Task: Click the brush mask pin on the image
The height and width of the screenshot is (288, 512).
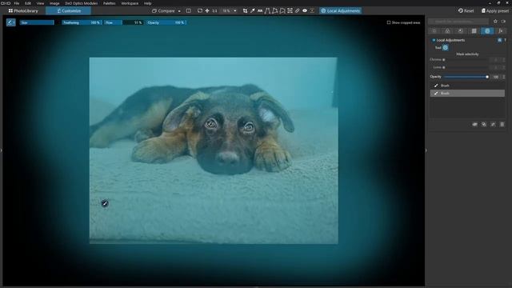Action: coord(105,203)
